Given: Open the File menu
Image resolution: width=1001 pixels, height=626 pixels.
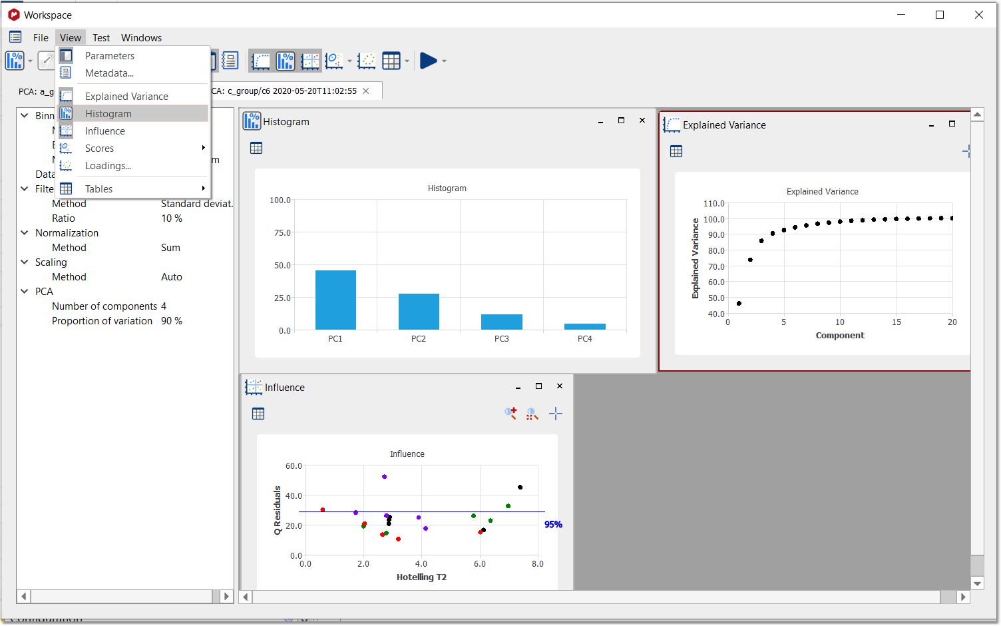Looking at the screenshot, I should pyautogui.click(x=41, y=37).
